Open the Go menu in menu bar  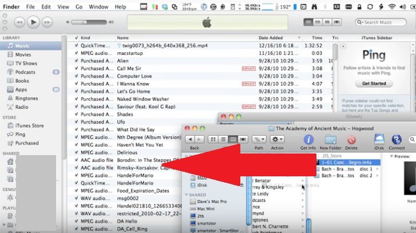pyautogui.click(x=79, y=7)
